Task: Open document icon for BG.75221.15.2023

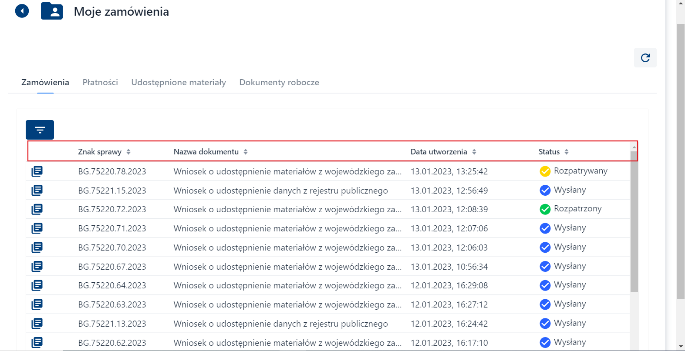Action: pyautogui.click(x=37, y=191)
